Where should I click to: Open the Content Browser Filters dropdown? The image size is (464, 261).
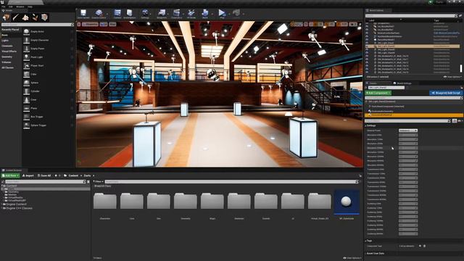pos(99,182)
